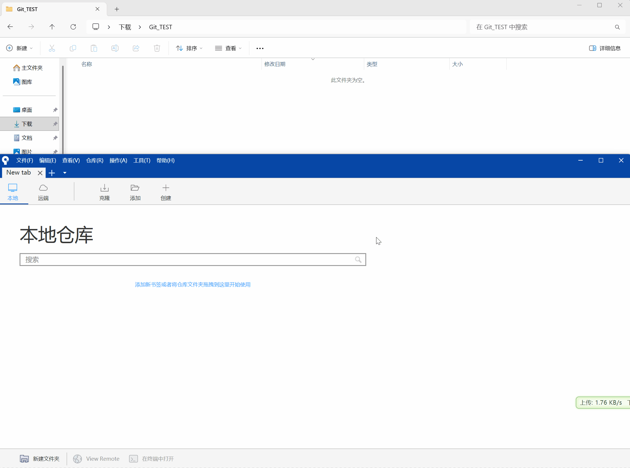
Task: Click the Add (添加) repository icon
Action: click(x=135, y=192)
